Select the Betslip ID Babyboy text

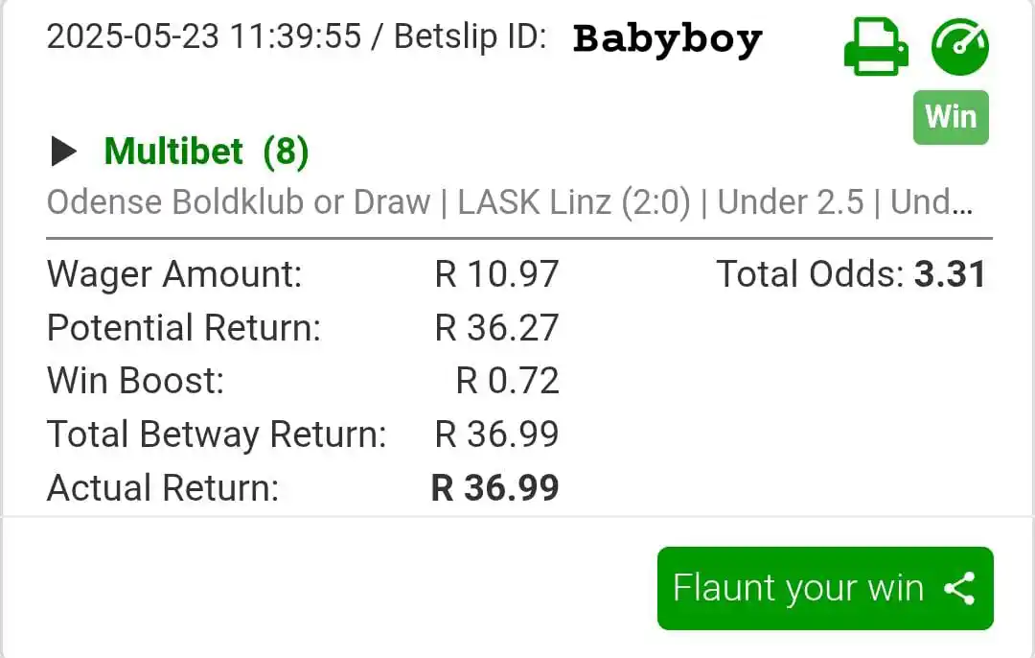click(x=667, y=38)
